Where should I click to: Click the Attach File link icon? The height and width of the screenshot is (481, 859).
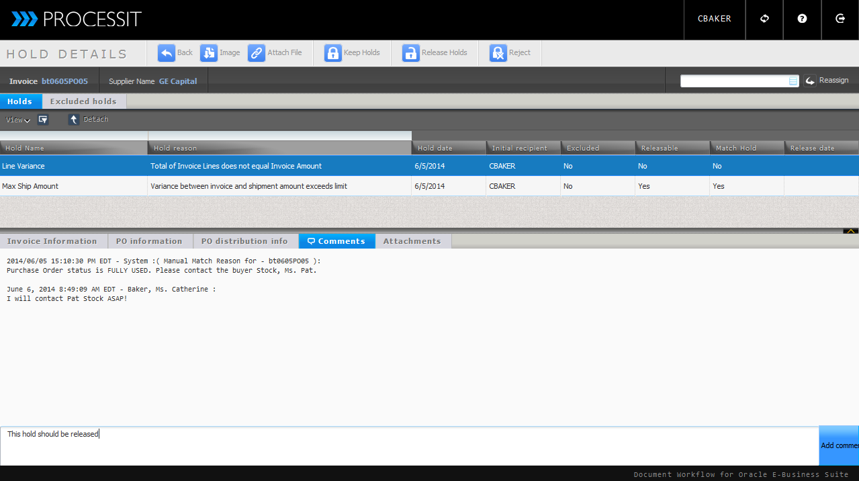tap(257, 53)
